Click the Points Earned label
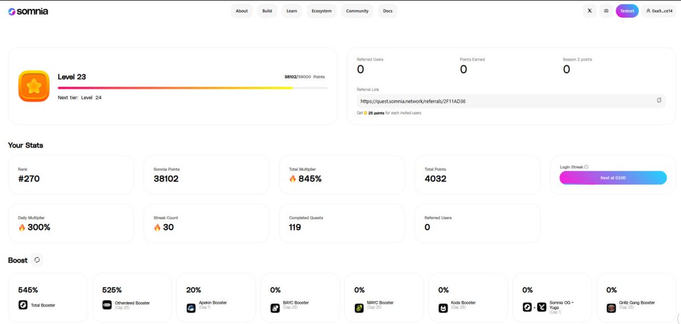This screenshot has height=324, width=681. 472,60
